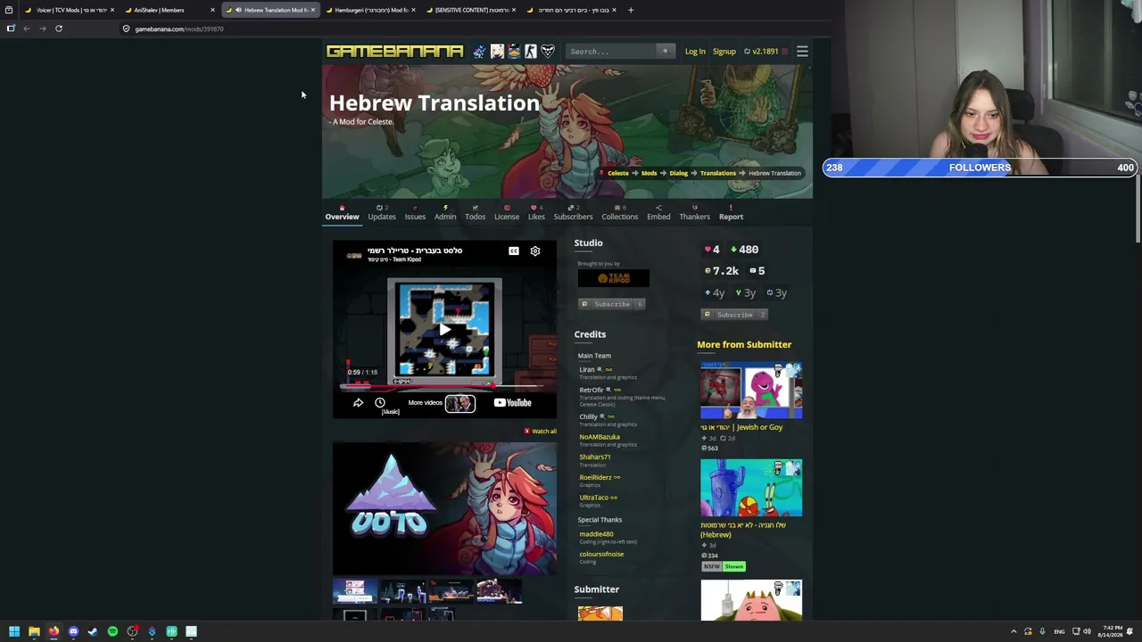Open the Mods breadcrumb link
Image resolution: width=1142 pixels, height=642 pixels.
pyautogui.click(x=649, y=173)
